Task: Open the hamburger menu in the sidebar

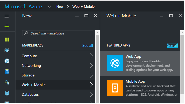Action: pos(7,16)
